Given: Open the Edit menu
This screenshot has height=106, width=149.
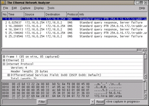Looking at the screenshot, I should (x=14, y=8).
